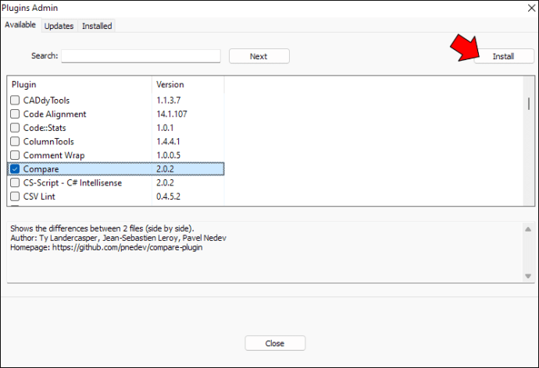Click version 1.0.0.5 cell
The image size is (539, 368).
pyautogui.click(x=169, y=155)
